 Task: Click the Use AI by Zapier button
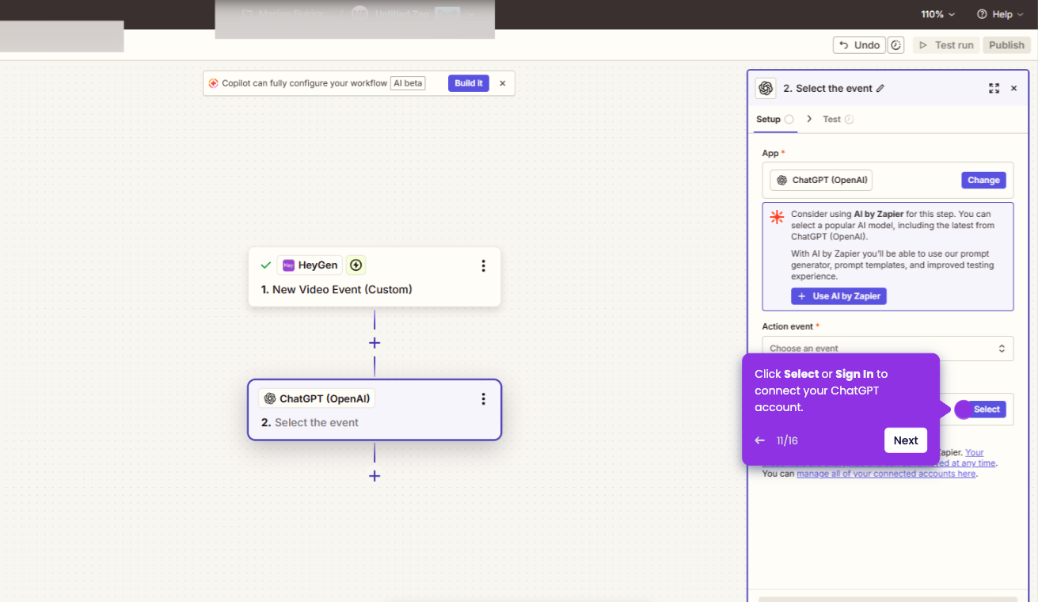pos(838,296)
